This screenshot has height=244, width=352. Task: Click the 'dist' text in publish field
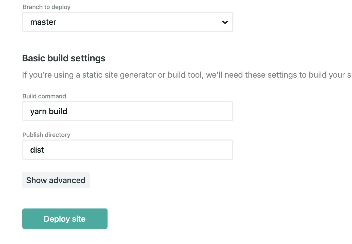pos(37,150)
